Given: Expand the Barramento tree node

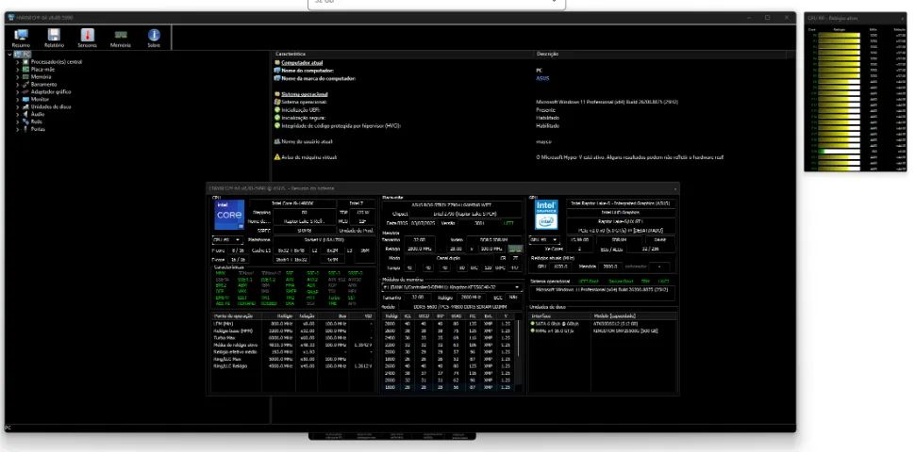Looking at the screenshot, I should pyautogui.click(x=18, y=85).
